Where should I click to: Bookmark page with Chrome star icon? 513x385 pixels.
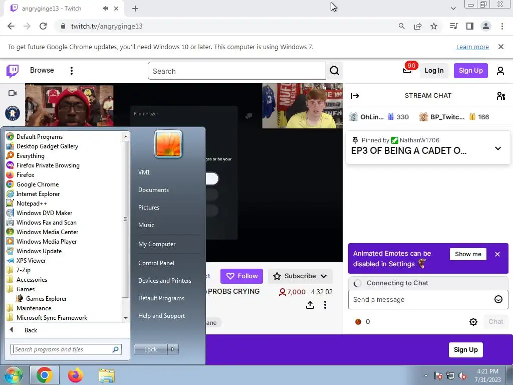[434, 26]
